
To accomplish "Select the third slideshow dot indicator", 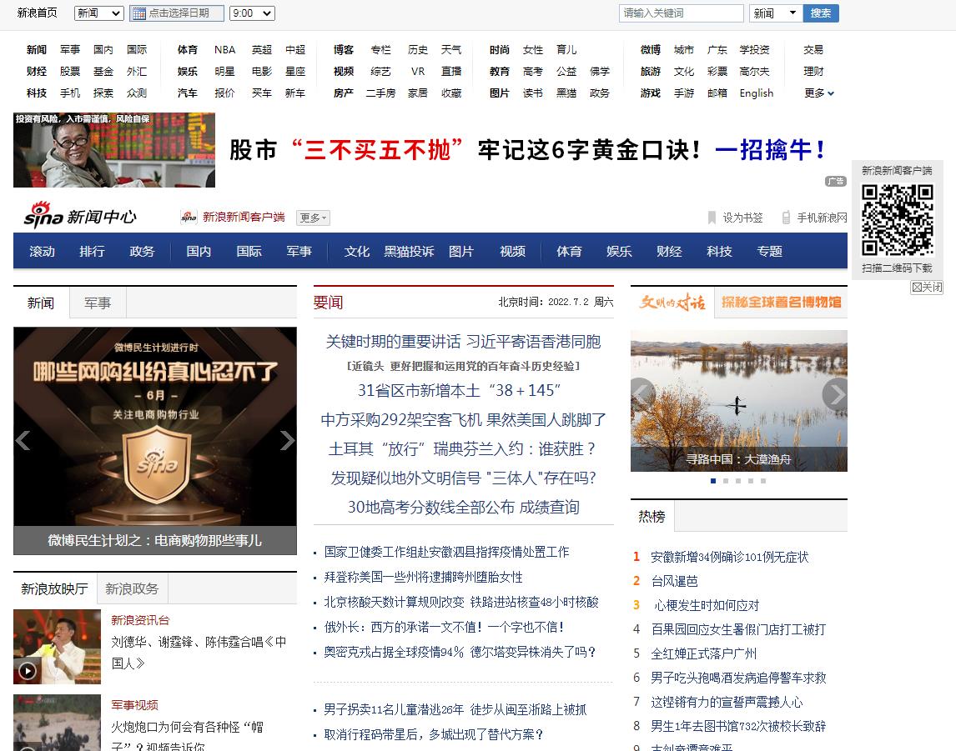I will click(738, 481).
